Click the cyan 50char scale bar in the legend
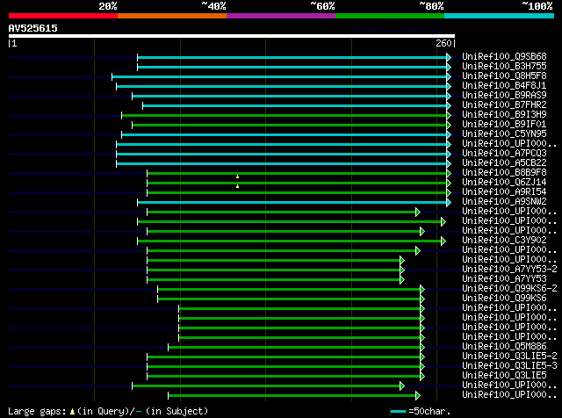This screenshot has height=418, width=562. 398,412
